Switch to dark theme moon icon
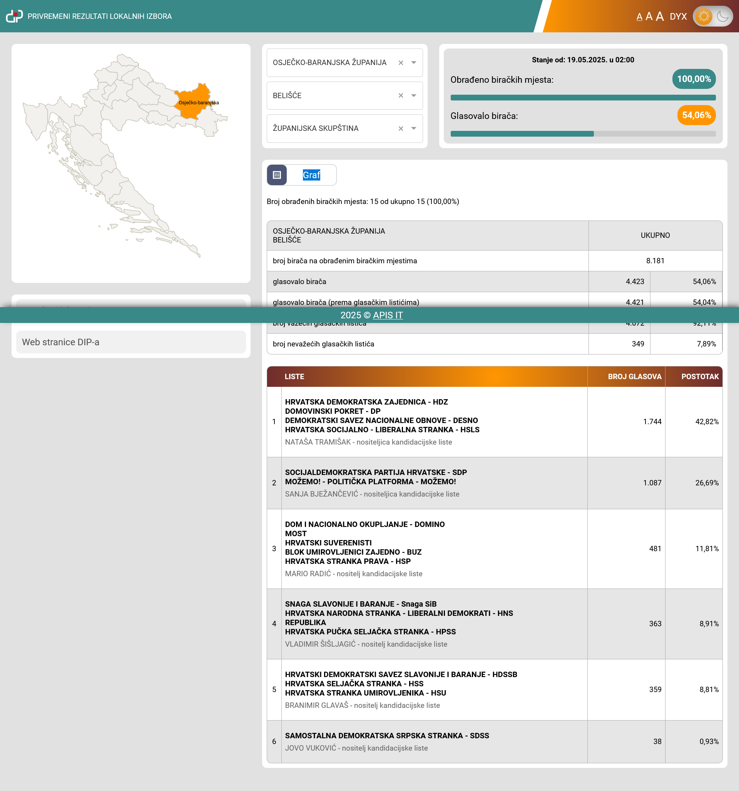The height and width of the screenshot is (791, 739). tap(722, 16)
